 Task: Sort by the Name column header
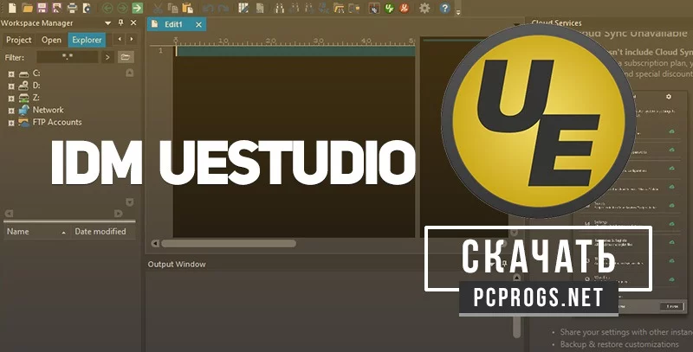37,231
